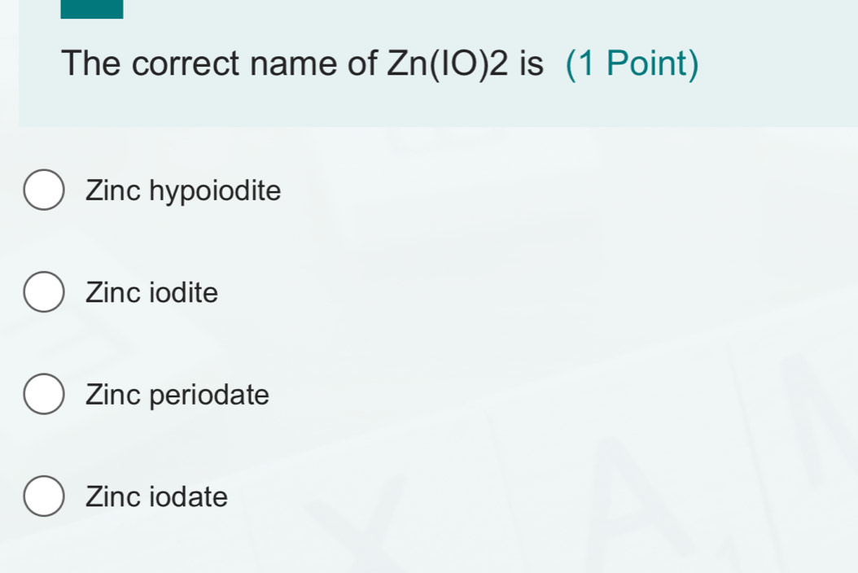Select the Zinc iodite radio button
The height and width of the screenshot is (573, 858).
[45, 292]
